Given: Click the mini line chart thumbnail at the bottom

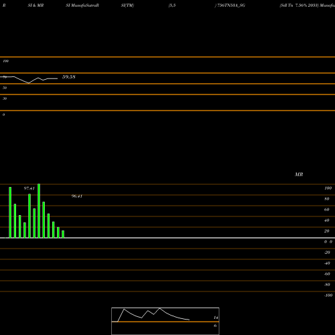Looking at the screenshot, I should (x=165, y=321).
